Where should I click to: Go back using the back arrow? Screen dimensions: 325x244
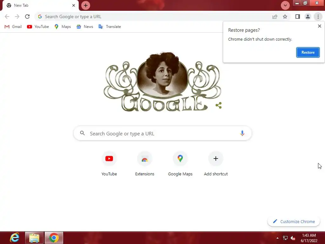click(7, 17)
